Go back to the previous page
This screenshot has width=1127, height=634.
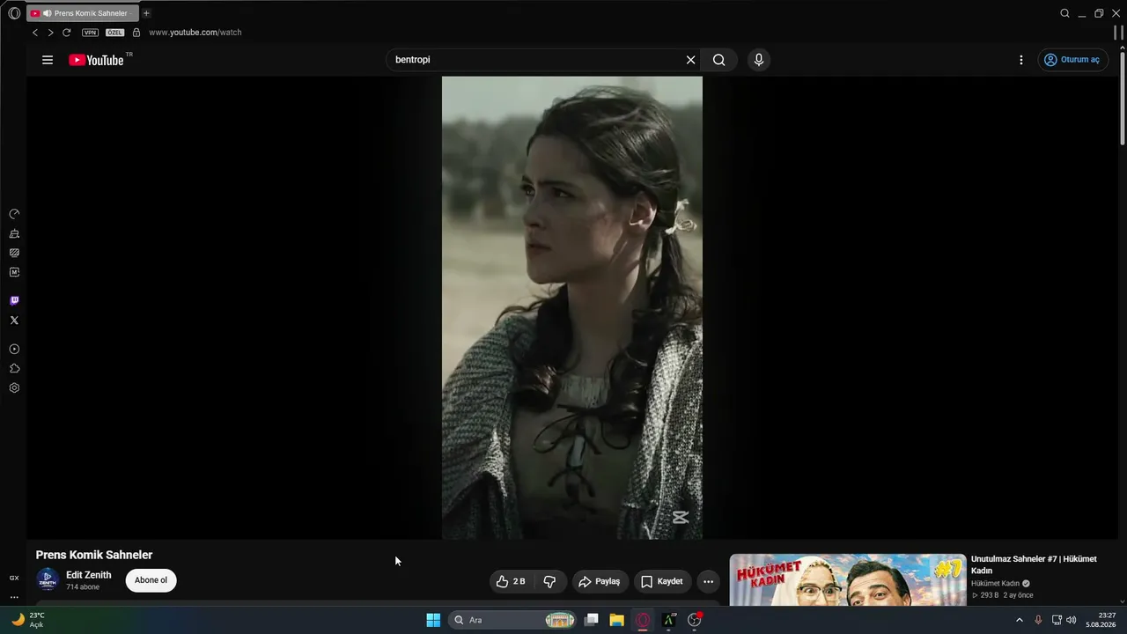point(35,33)
